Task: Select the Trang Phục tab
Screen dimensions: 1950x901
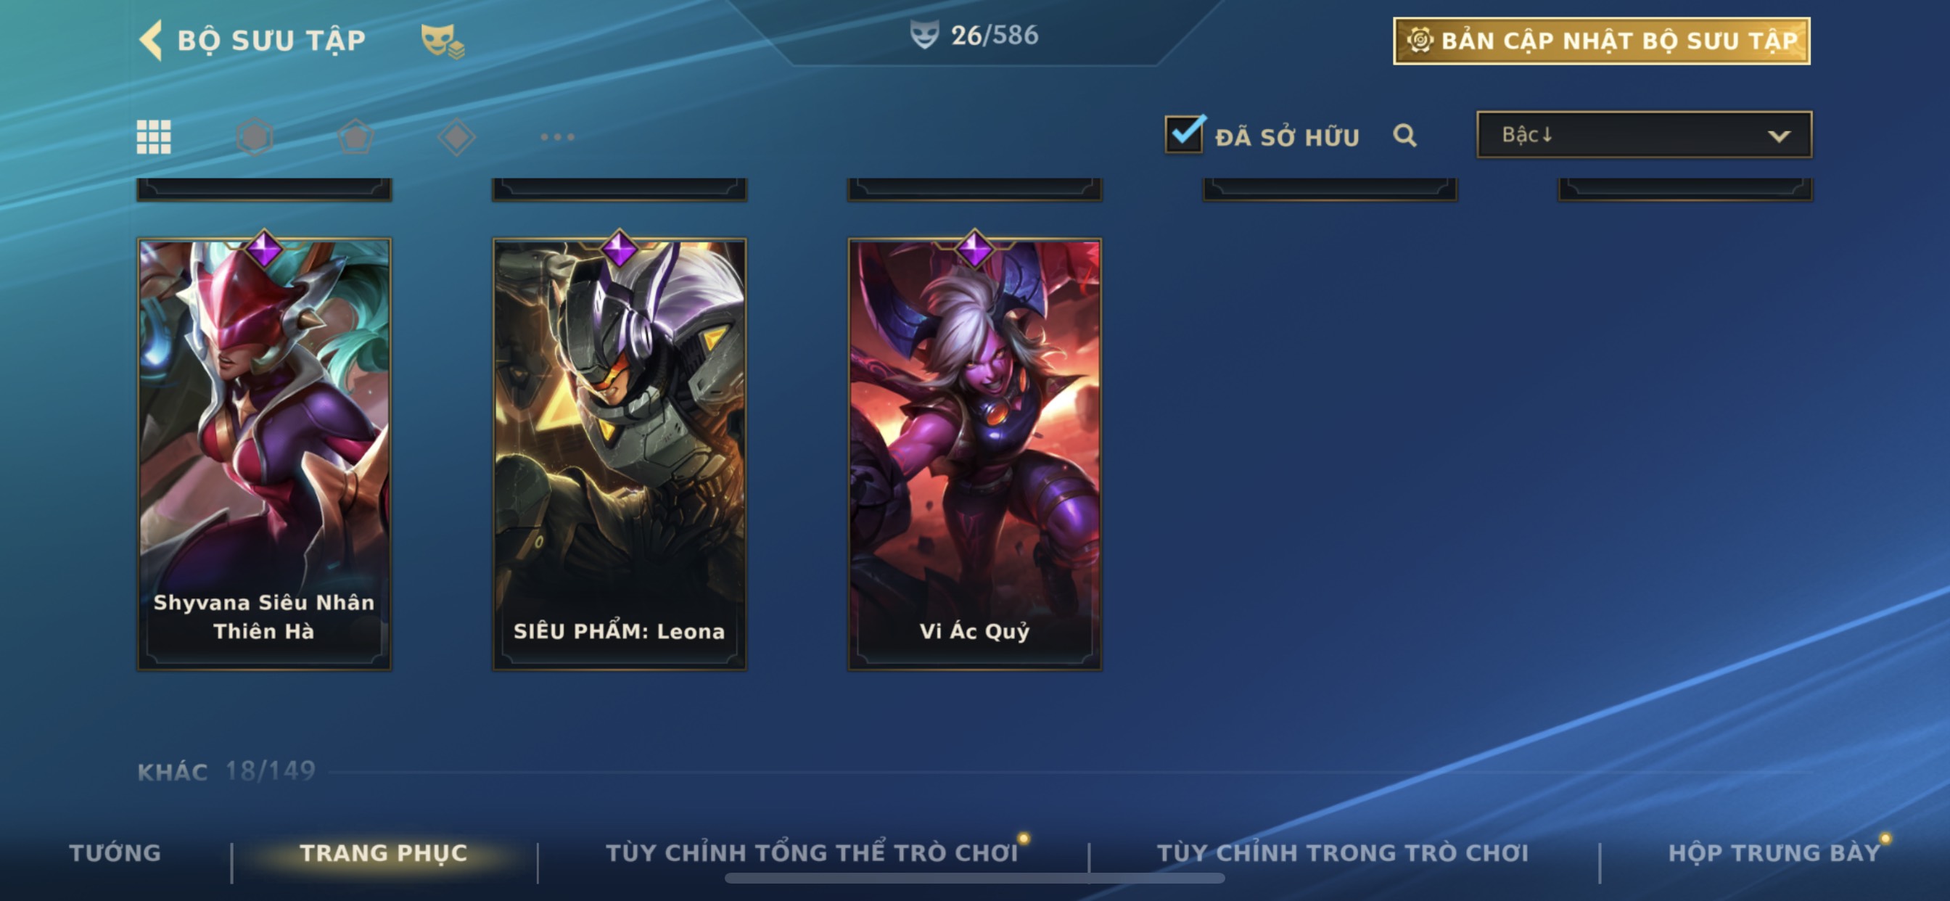Action: click(384, 853)
